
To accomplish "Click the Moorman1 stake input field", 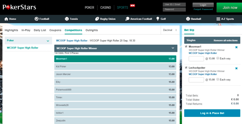I will click(196, 59).
